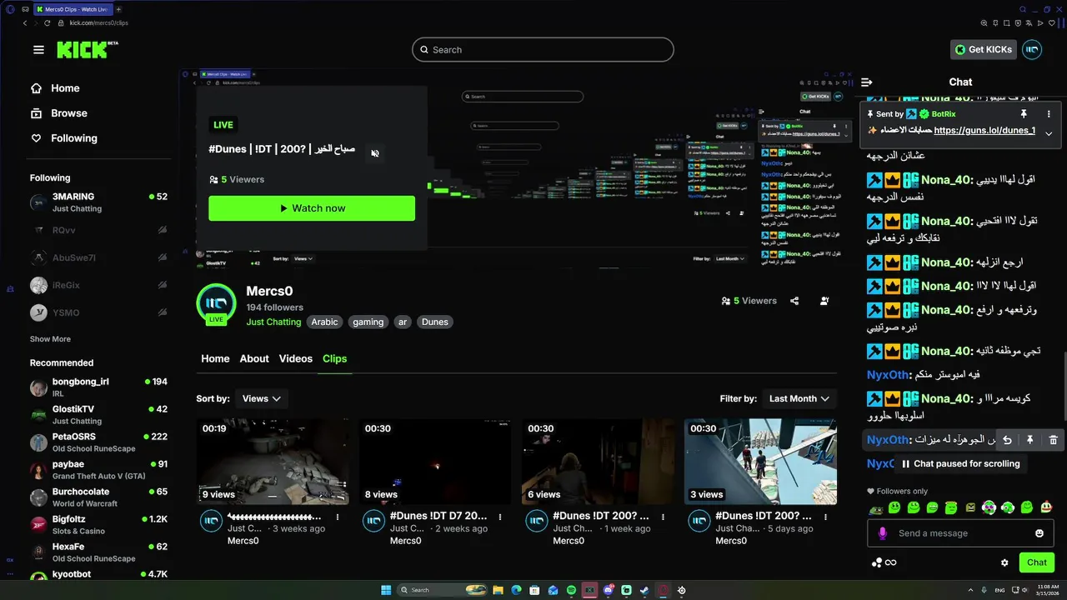Screen dimensions: 1067x600
Task: Open the Sort by Views dropdown
Action: click(262, 398)
